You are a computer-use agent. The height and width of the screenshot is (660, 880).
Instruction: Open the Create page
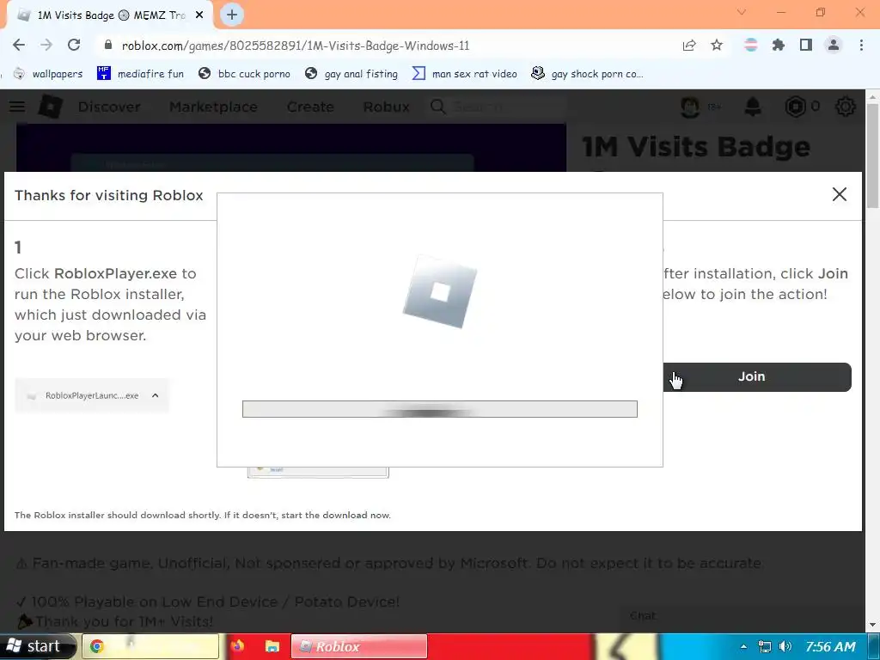(x=310, y=107)
